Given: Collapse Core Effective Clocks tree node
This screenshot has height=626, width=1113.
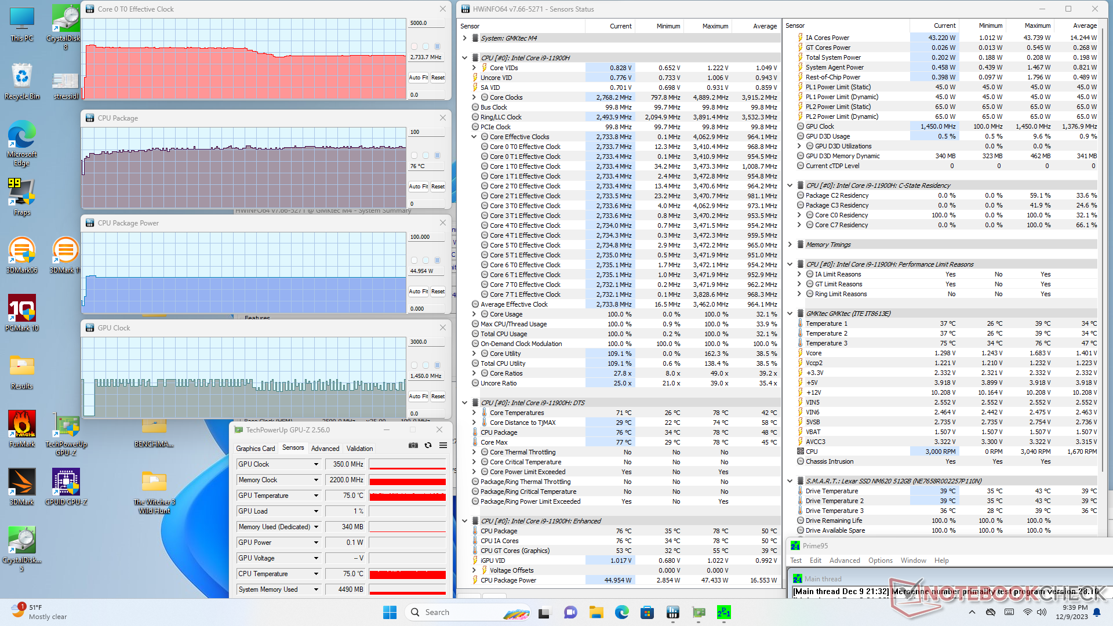Looking at the screenshot, I should point(474,137).
